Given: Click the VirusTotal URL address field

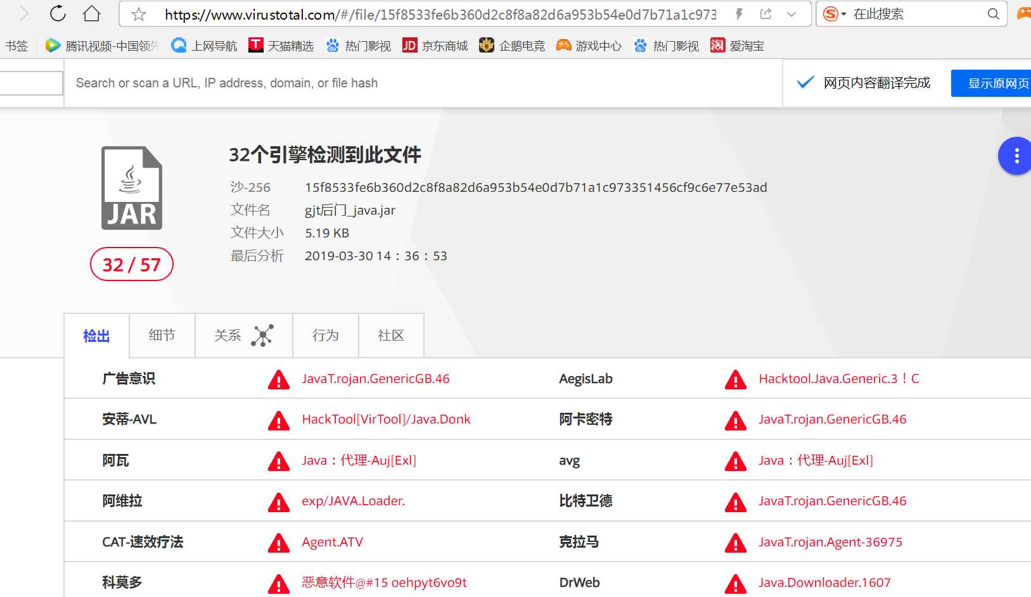Looking at the screenshot, I should [x=440, y=14].
